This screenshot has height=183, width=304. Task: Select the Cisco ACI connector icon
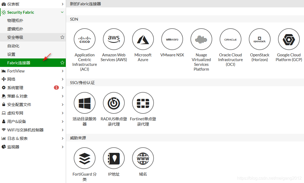point(85,39)
